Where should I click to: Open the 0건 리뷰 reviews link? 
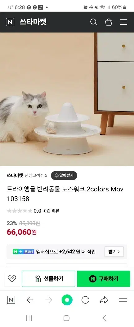(x=51, y=211)
